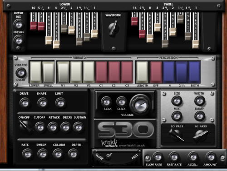The height and width of the screenshot is (171, 227).
Task: Select the C3 chorus switch
Action: point(127,72)
